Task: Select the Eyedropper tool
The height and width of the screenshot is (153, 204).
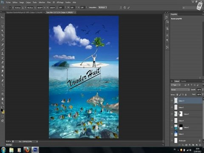Action: [3, 40]
